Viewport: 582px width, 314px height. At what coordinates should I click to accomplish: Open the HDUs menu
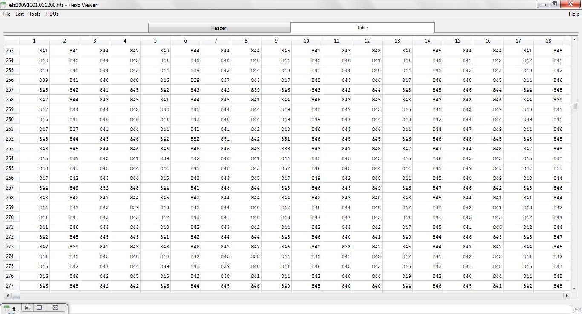point(52,14)
